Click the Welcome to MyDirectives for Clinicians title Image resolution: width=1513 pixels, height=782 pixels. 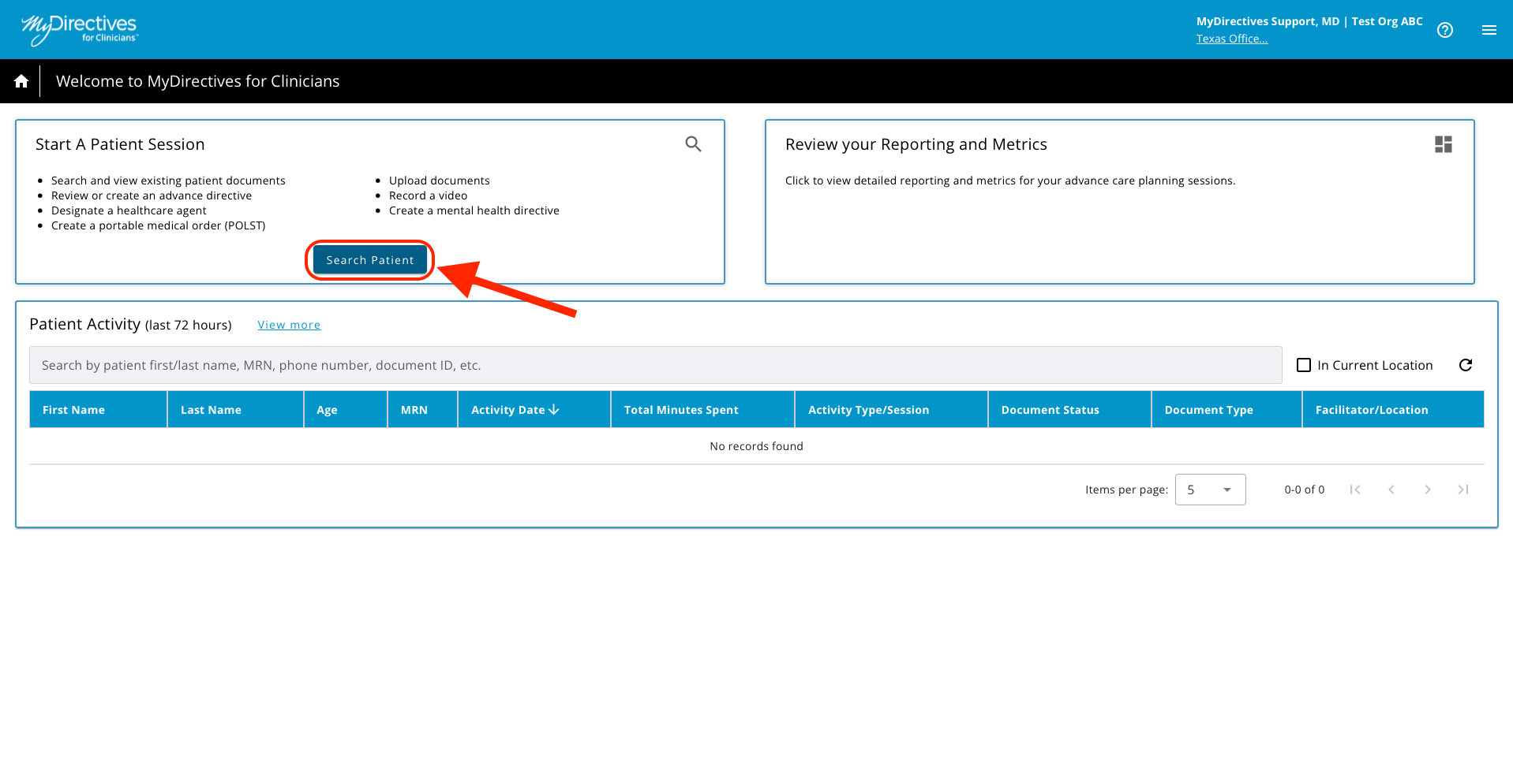197,81
